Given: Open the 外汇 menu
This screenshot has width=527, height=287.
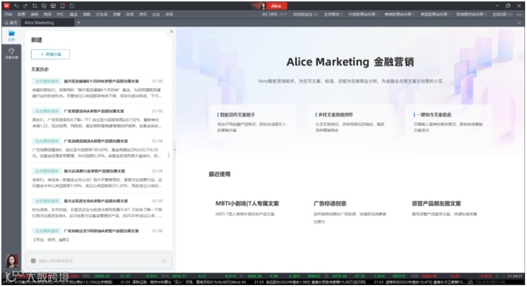Looking at the screenshot, I should click(x=60, y=15).
